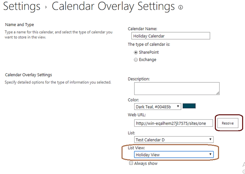Click the info icon beside page title

181,8
